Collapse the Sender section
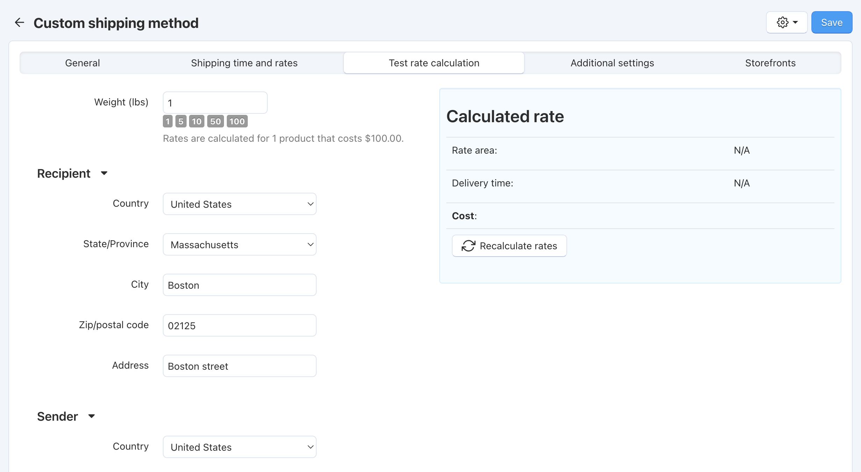The width and height of the screenshot is (861, 472). [x=66, y=416]
